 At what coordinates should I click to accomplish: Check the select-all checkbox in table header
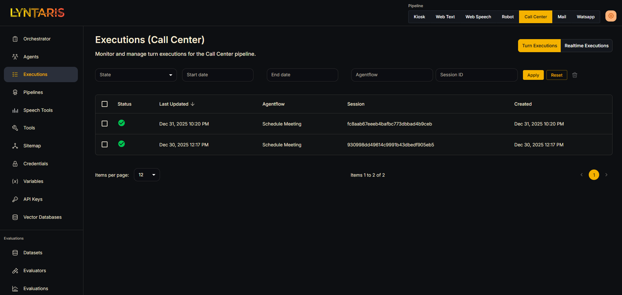tap(105, 104)
